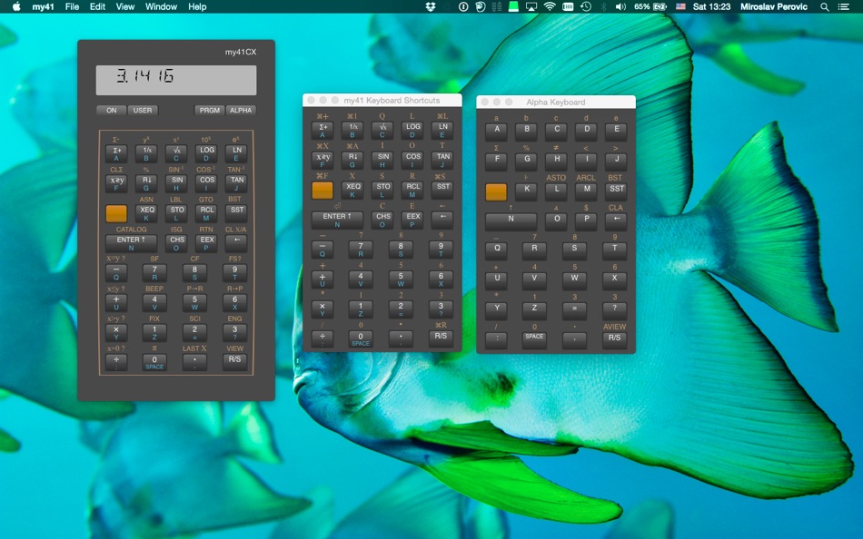Click backspace arrow in Keyboard Shortcuts window

pos(442,220)
